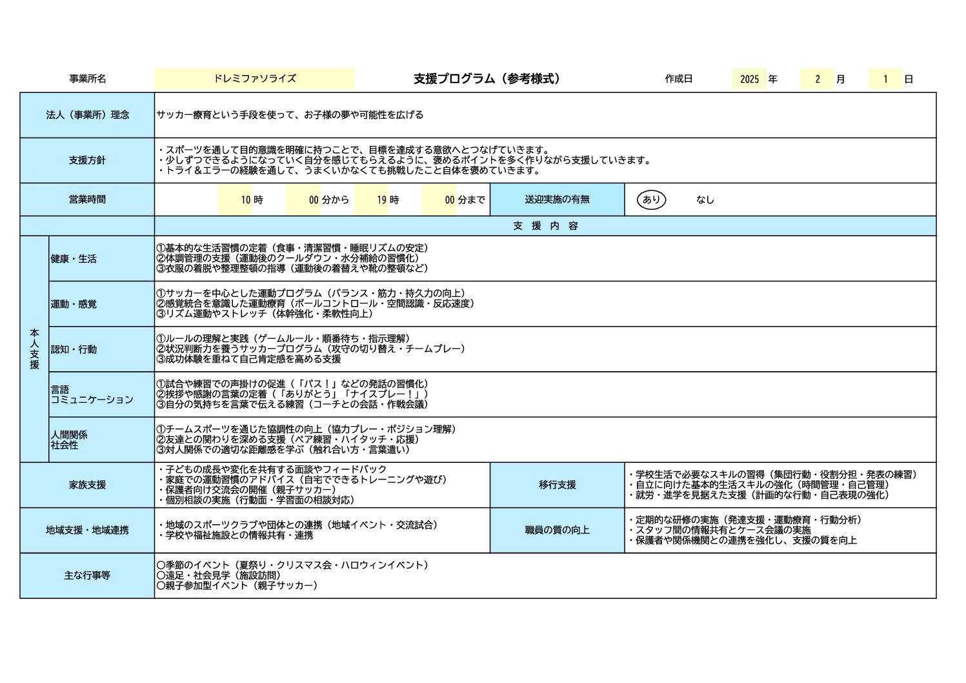Click item ①チームスポーツを通じた協調性の向上

[x=307, y=429]
